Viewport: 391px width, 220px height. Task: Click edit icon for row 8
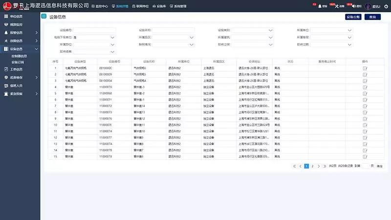coord(365,112)
